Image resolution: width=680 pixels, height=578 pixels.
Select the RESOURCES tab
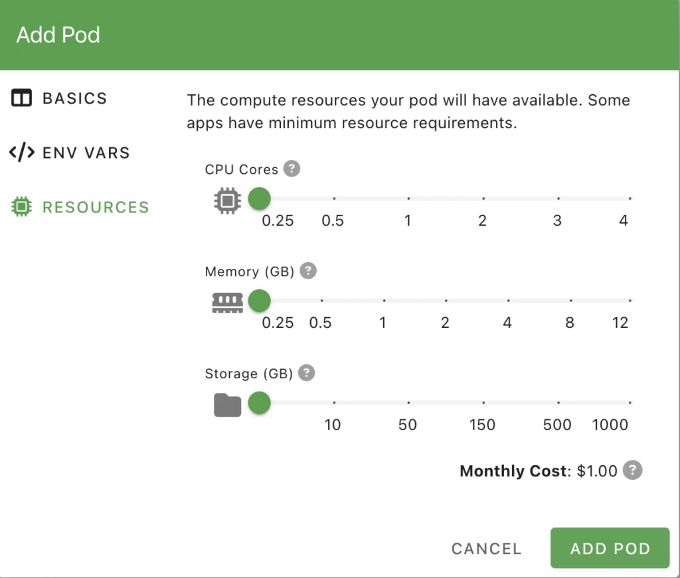[96, 207]
